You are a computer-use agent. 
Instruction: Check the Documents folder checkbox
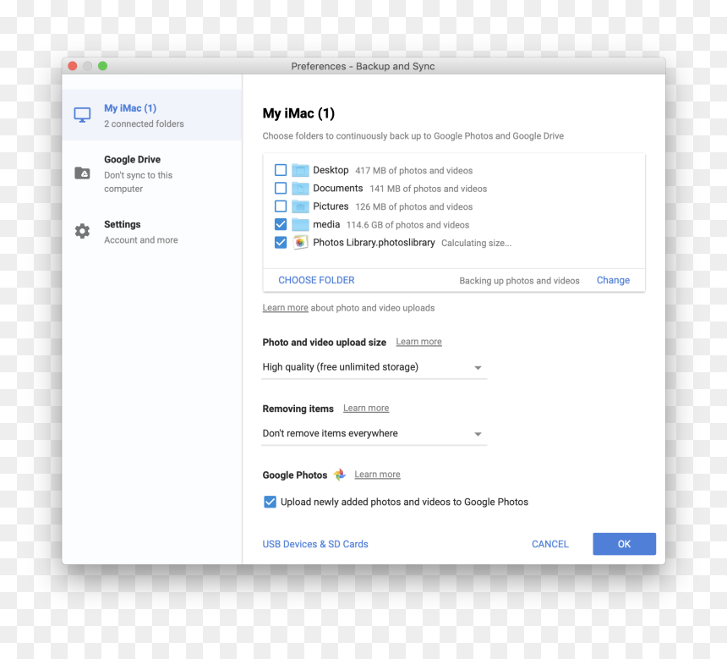281,188
